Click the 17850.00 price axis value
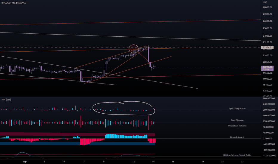This screenshot has height=164, width=278. pyautogui.click(x=268, y=91)
